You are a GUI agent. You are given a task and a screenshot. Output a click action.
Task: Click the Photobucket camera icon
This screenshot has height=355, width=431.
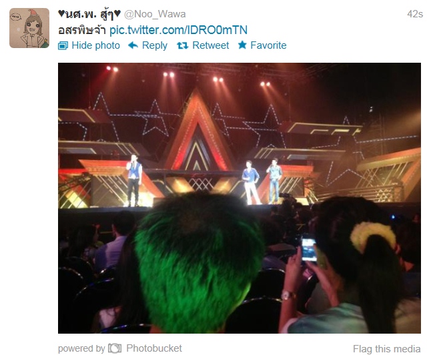click(x=115, y=348)
